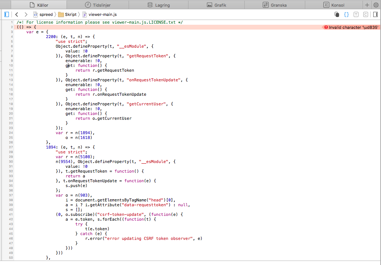The image size is (381, 265).
Task: Click the license comment on line 1
Action: coord(100,22)
